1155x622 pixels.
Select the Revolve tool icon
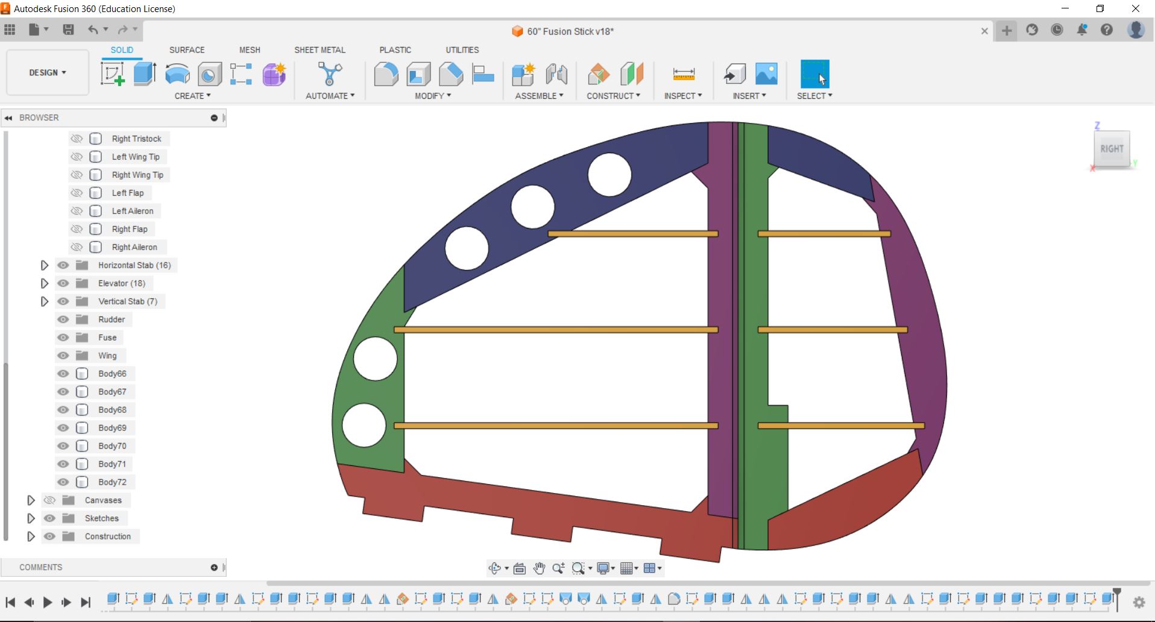click(x=177, y=74)
